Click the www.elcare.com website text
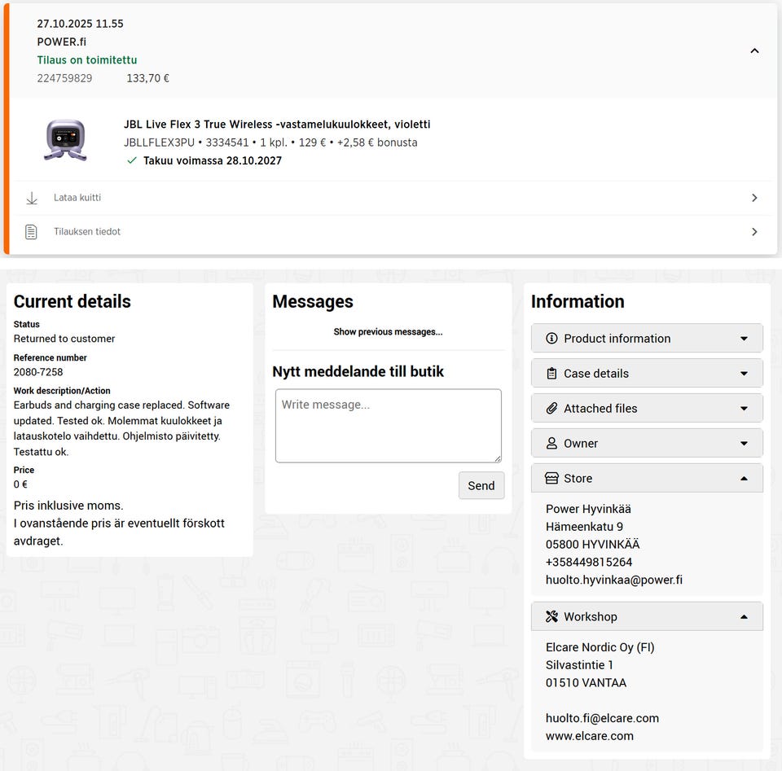Image resolution: width=782 pixels, height=771 pixels. coord(590,736)
